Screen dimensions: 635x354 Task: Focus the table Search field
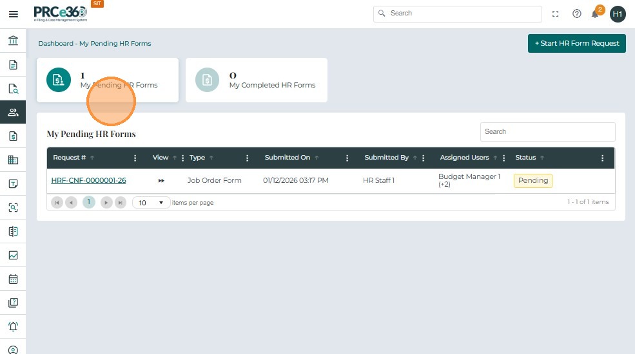tap(547, 132)
